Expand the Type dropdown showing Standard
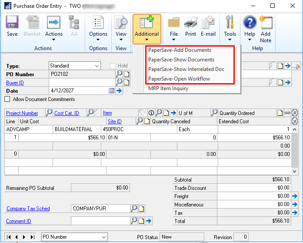This screenshot has width=303, height=243. [x=97, y=66]
